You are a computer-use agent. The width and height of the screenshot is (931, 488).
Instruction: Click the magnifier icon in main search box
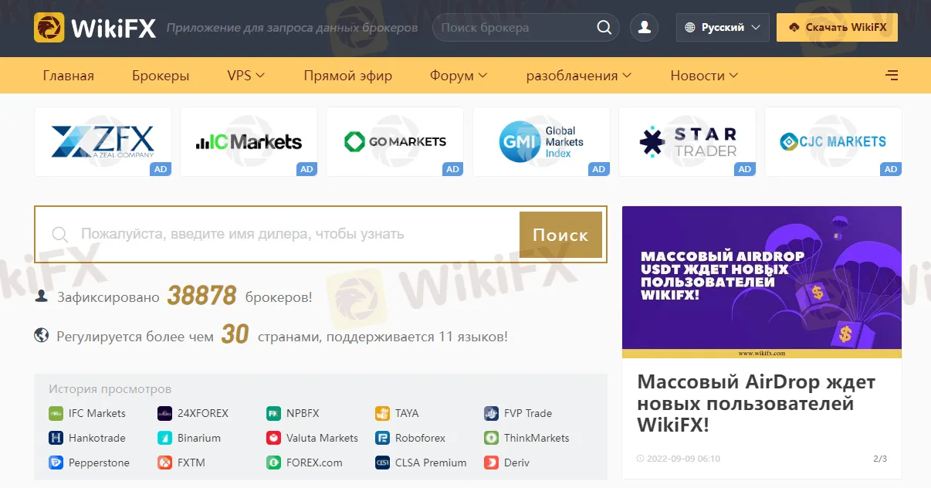(x=59, y=235)
